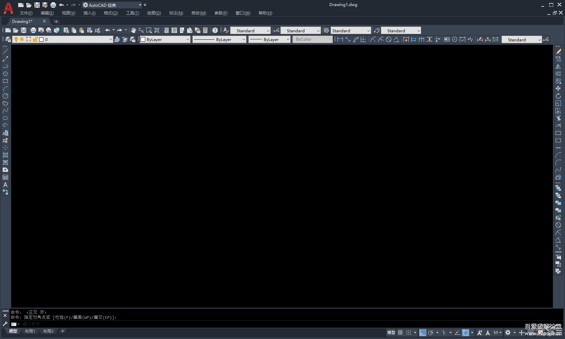Select the Trim modify tool
The image size is (565, 339).
[558, 118]
